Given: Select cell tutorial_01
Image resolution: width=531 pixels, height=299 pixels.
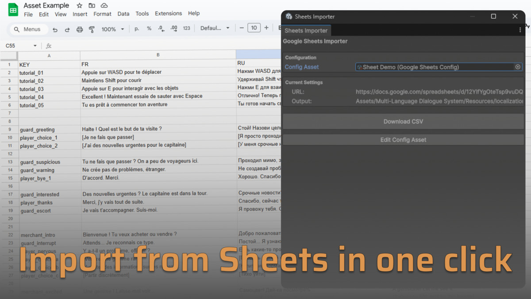Looking at the screenshot, I should click(49, 73).
